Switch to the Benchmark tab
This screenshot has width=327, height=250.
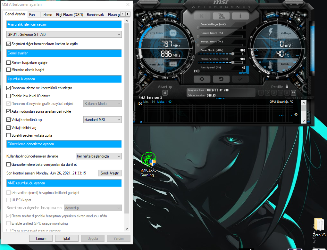click(95, 15)
